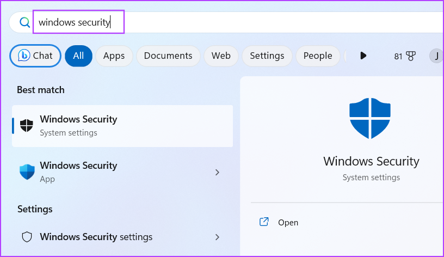Viewport: 444px width, 257px height.
Task: Expand the Windows Security App result arrow
Action: pos(217,172)
